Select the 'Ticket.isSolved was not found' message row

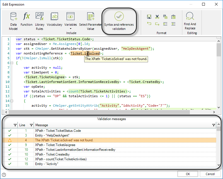[109, 140]
